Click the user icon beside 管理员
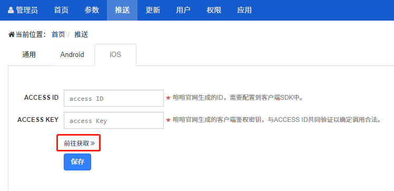394x191 pixels. (x=11, y=10)
